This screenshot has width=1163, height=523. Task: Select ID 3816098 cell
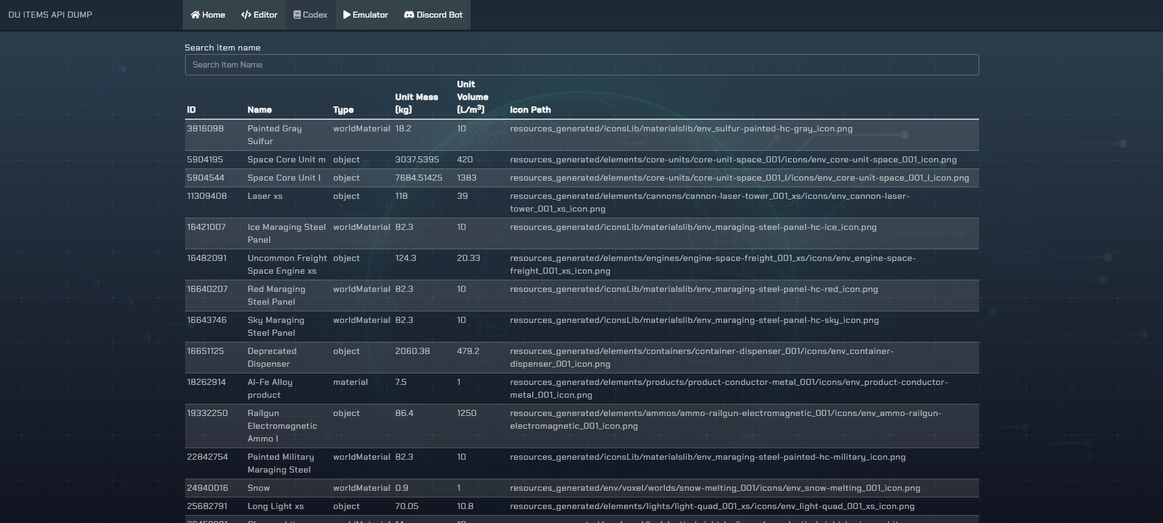pos(205,128)
